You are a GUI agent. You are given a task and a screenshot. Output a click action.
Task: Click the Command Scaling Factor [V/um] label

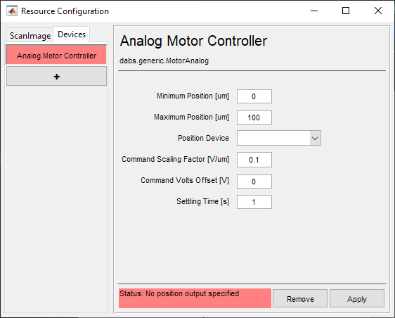(x=175, y=160)
